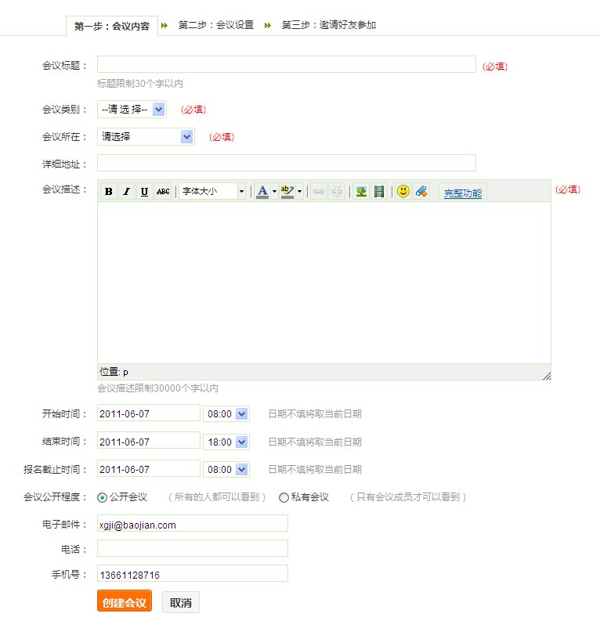Click the 报名截止时间 date field
Image resolution: width=600 pixels, height=617 pixels.
149,469
